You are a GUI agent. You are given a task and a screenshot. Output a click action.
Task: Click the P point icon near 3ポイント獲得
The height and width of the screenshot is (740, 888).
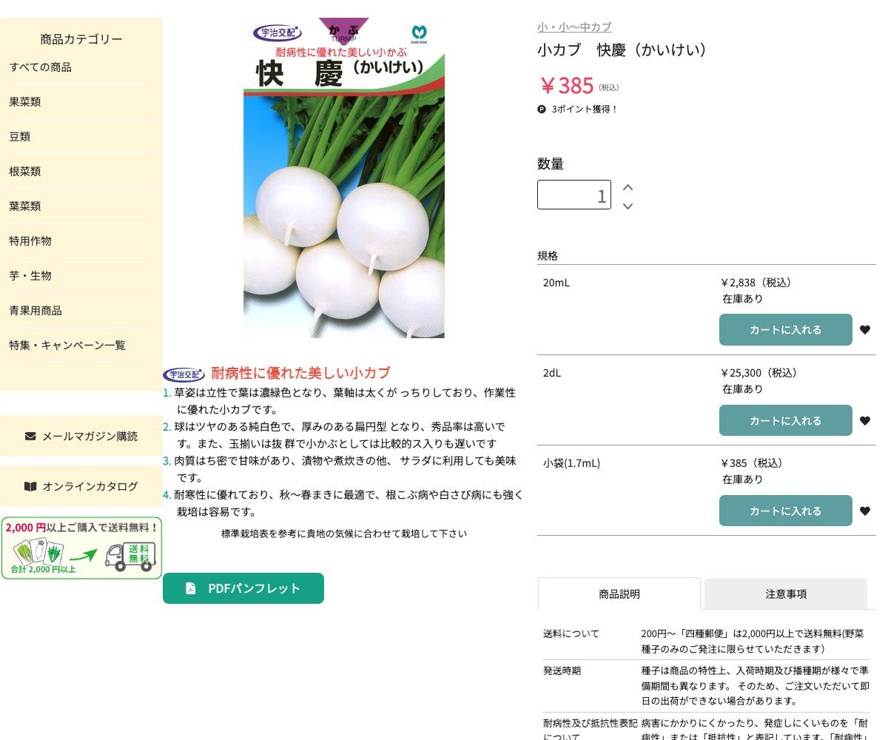[x=541, y=109]
